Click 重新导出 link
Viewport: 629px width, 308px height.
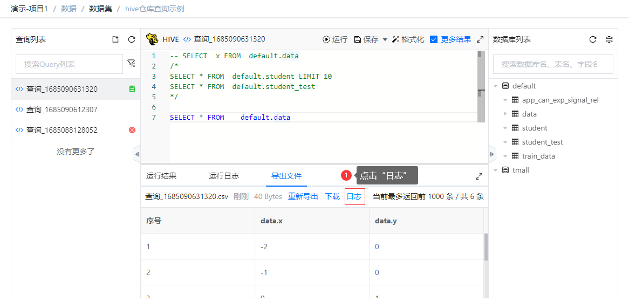point(303,196)
